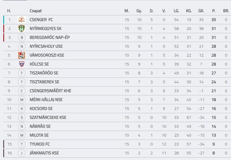Click the Kocsord SE letter K badge
This screenshot has width=231, height=160.
(x=22, y=109)
